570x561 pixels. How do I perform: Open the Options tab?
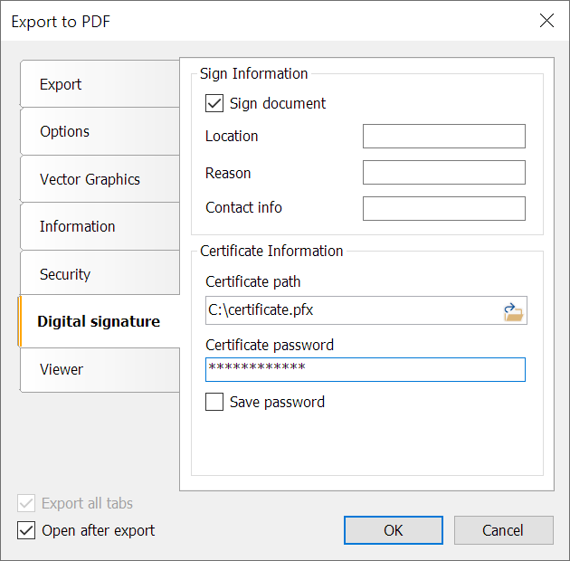(100, 131)
